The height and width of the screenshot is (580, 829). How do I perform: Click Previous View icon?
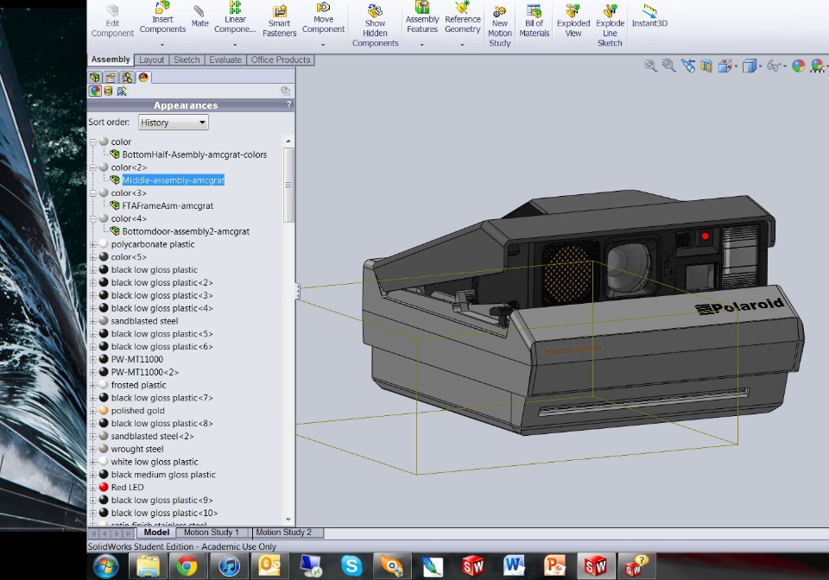pos(688,66)
